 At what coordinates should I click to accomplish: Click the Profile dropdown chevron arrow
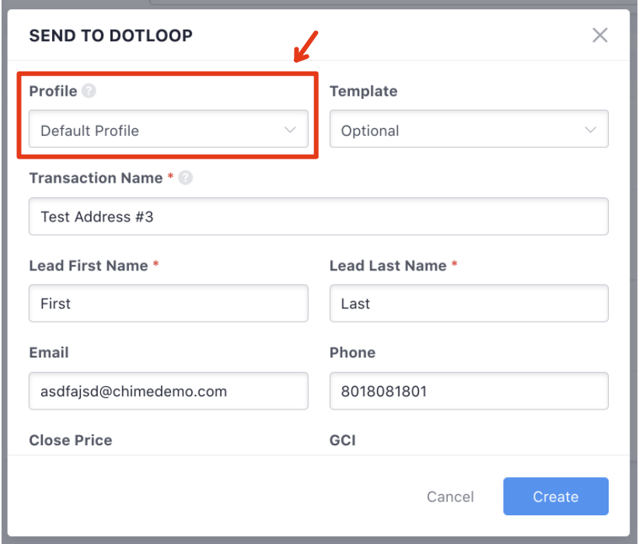(x=290, y=130)
